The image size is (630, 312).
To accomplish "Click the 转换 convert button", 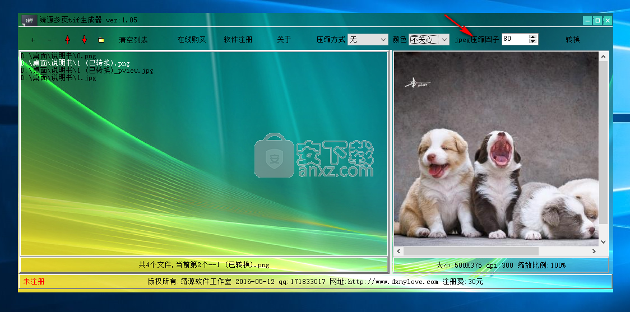I will tap(573, 39).
